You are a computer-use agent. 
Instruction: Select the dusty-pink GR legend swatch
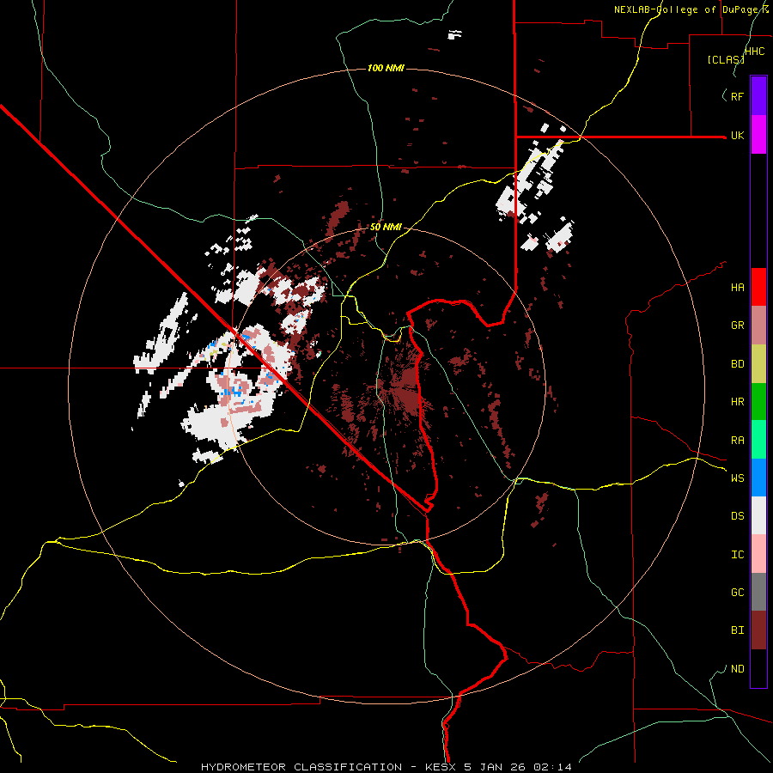coord(758,326)
